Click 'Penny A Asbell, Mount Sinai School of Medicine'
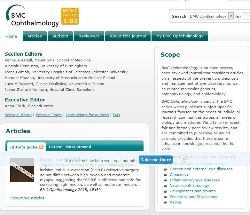This screenshot has width=250, height=215. 48,60
